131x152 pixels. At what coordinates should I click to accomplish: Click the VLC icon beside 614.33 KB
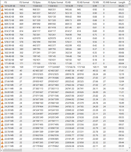[2, 38]
